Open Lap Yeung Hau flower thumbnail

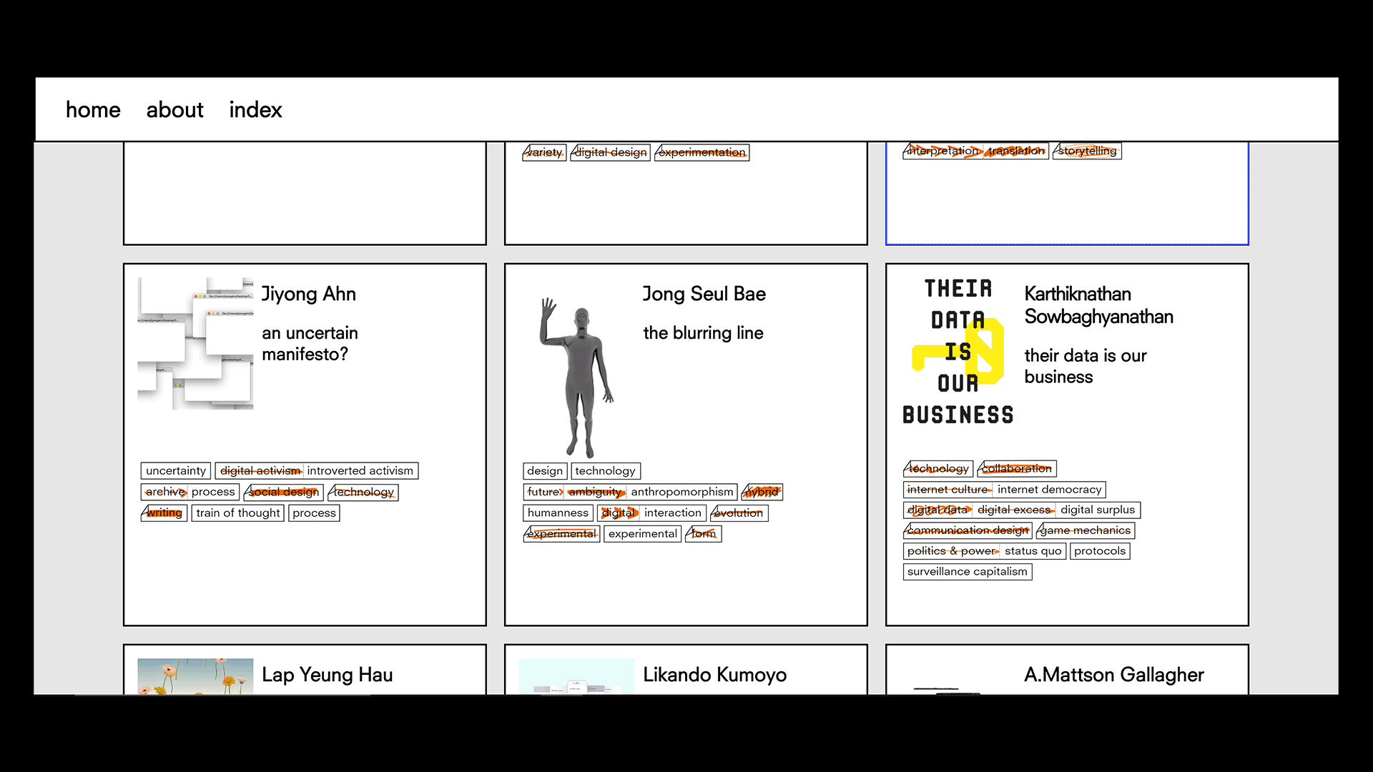[195, 675]
